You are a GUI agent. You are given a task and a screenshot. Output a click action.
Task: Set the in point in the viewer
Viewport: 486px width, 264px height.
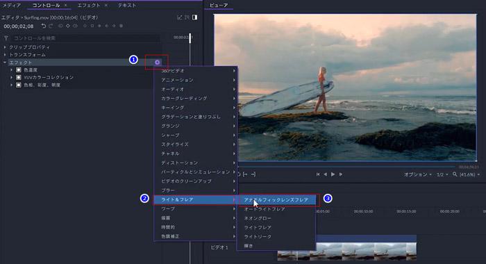coord(245,174)
